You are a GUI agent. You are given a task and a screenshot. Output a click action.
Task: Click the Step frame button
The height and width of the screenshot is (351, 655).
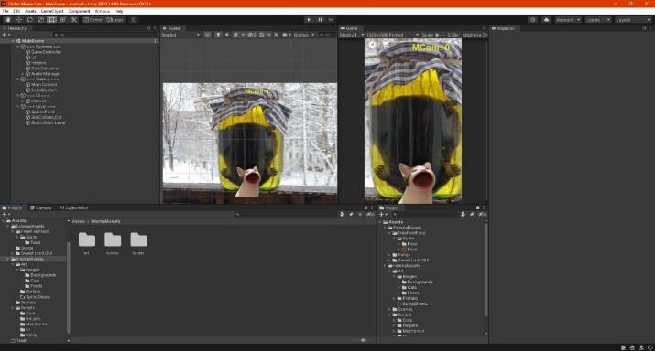(331, 19)
